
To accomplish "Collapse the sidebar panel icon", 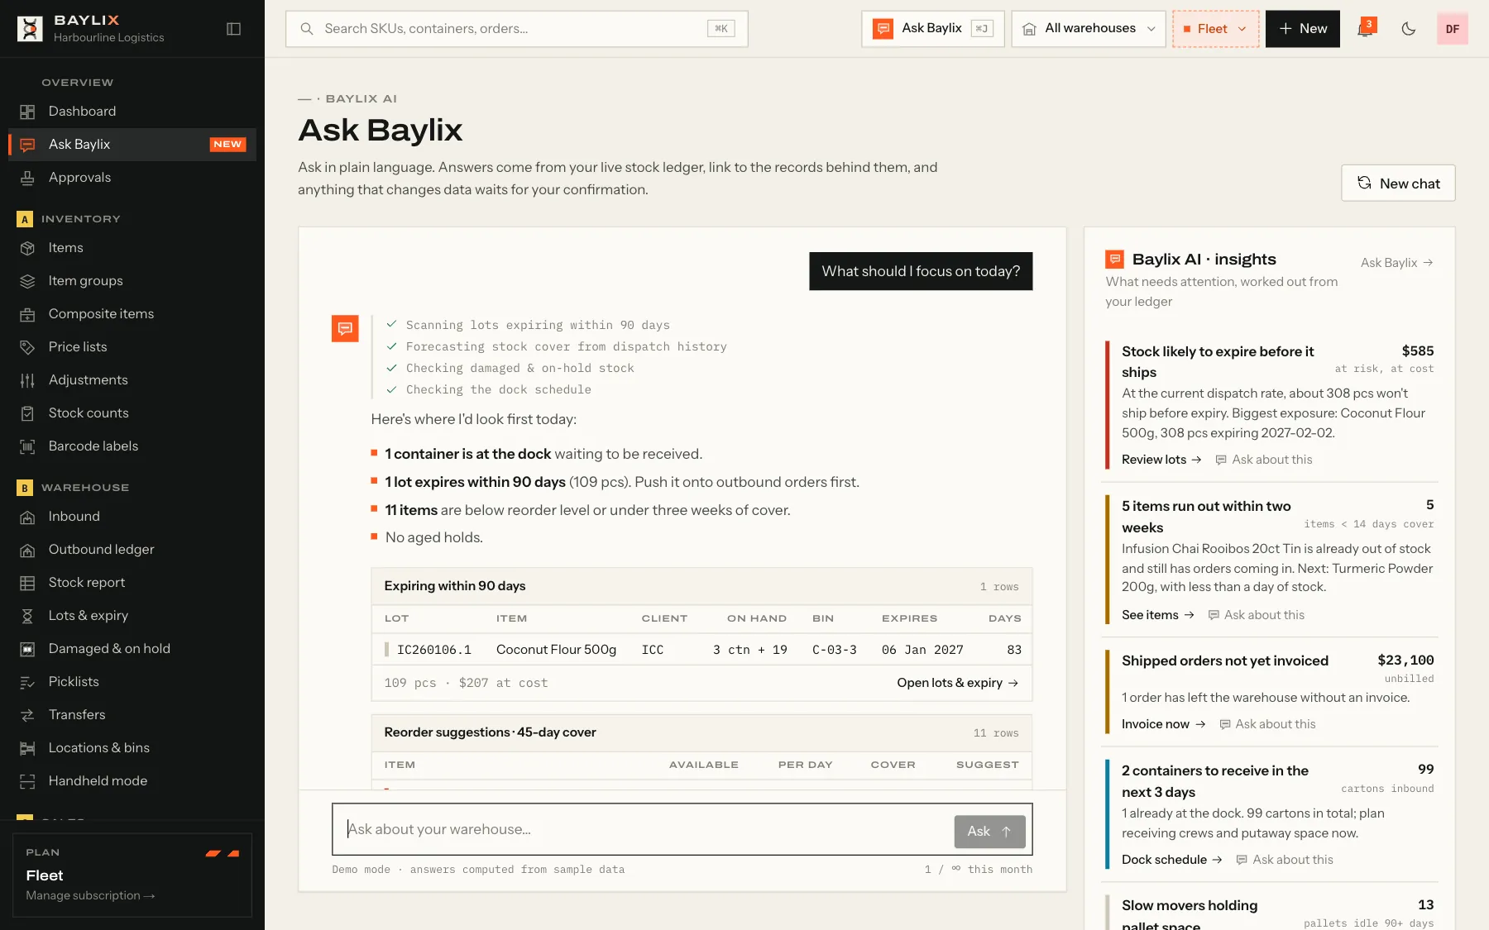I will [x=233, y=29].
